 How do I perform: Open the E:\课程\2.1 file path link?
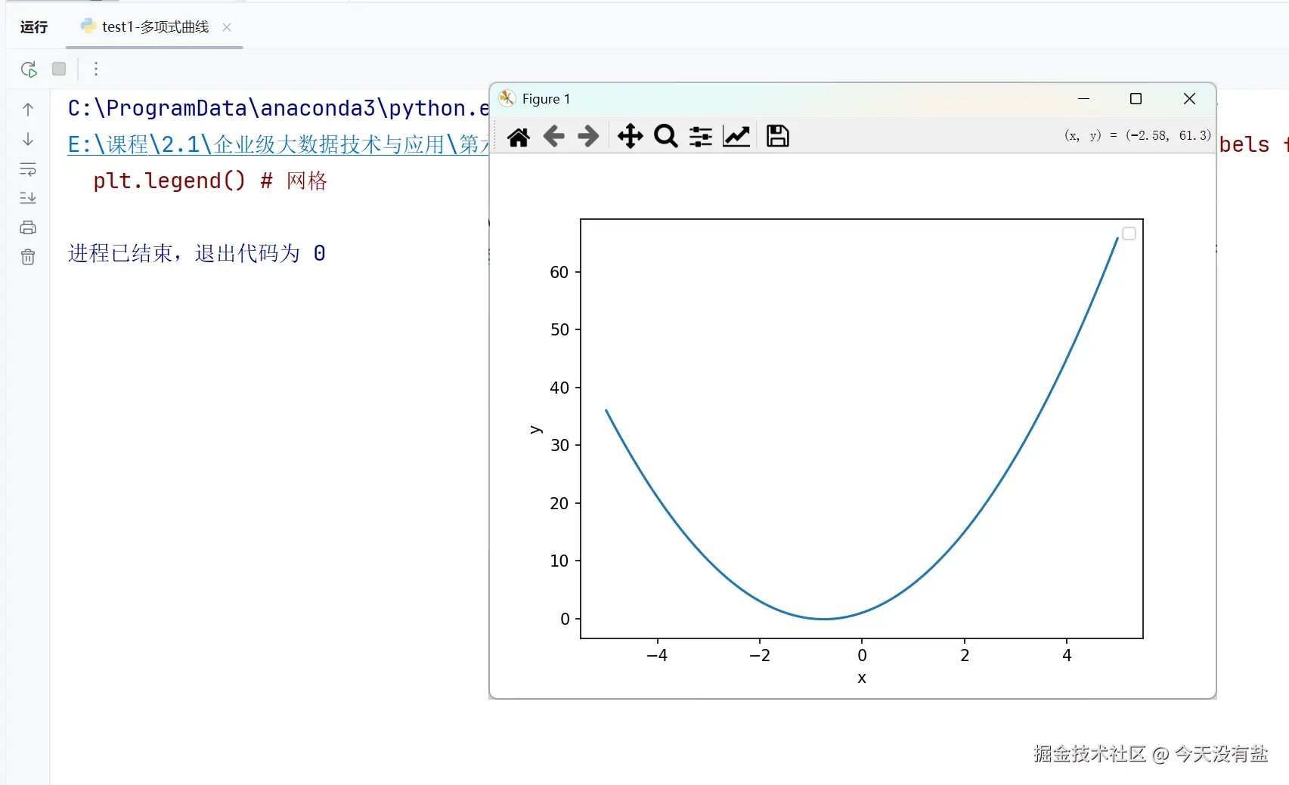tap(278, 144)
